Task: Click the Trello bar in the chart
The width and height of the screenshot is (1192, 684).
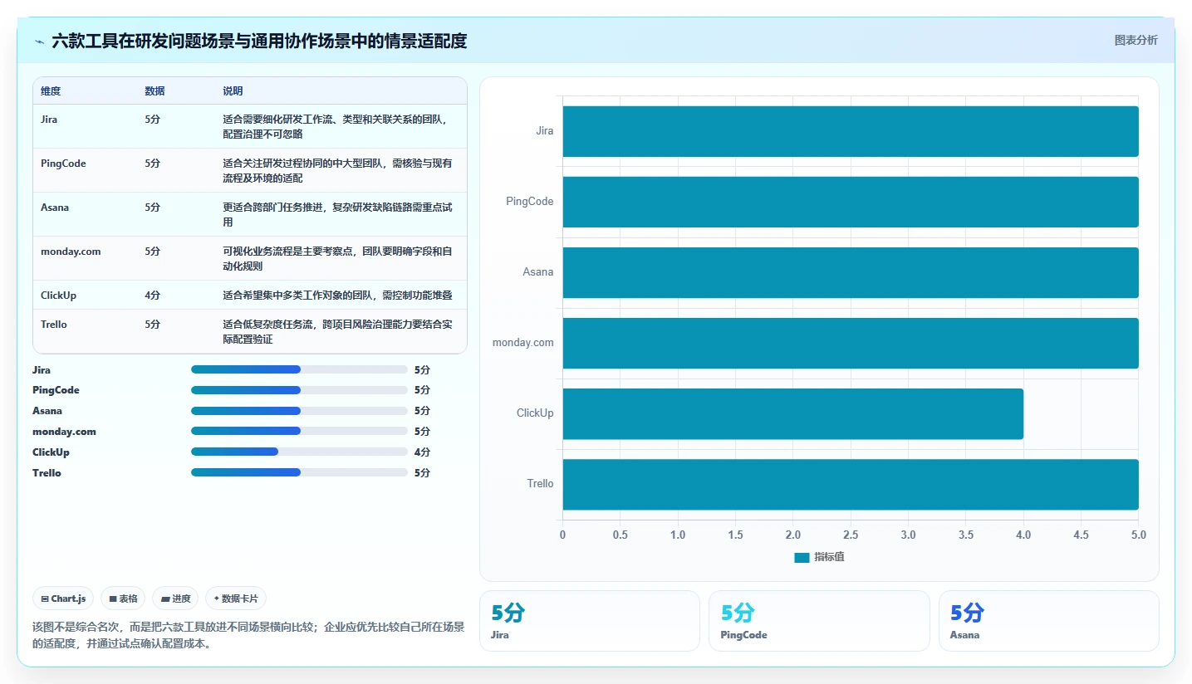Action: click(x=851, y=484)
